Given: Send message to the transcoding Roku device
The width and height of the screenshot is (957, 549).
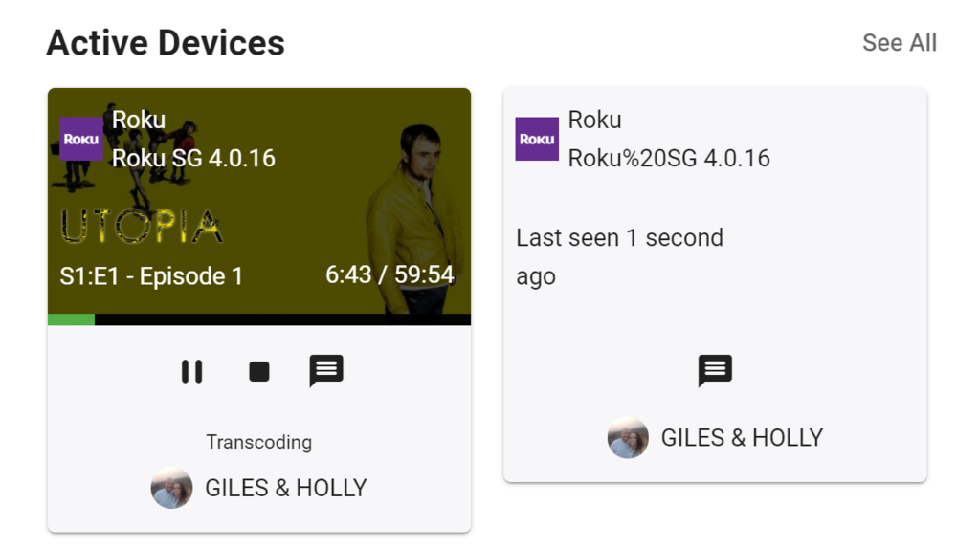Looking at the screenshot, I should (x=326, y=371).
